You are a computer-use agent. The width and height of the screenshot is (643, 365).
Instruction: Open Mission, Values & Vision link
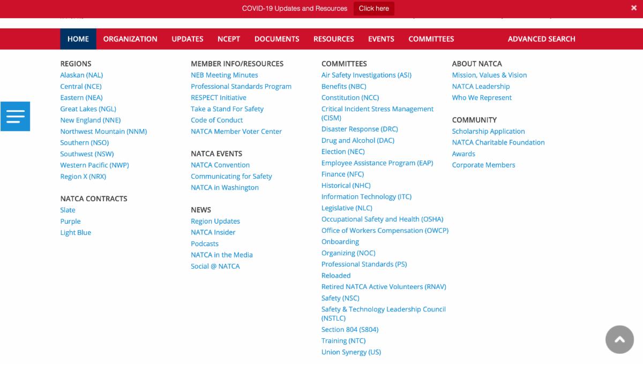click(x=489, y=75)
